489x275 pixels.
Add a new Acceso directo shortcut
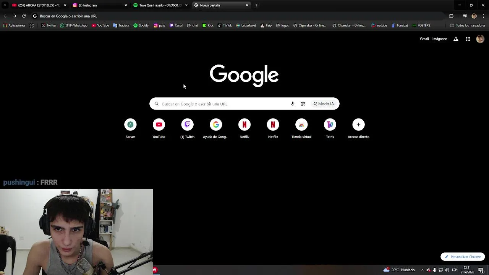tap(358, 129)
